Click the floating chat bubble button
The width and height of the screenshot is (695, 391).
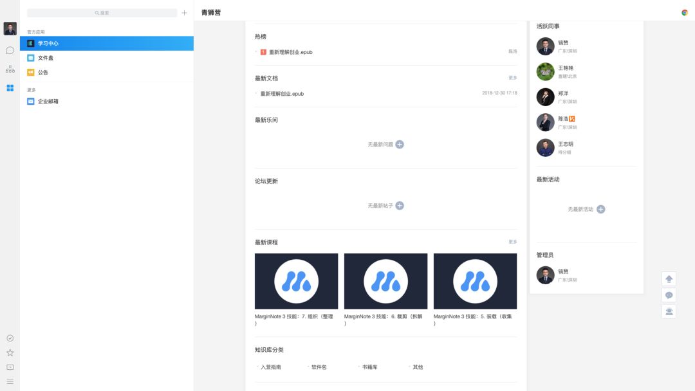[x=669, y=295]
